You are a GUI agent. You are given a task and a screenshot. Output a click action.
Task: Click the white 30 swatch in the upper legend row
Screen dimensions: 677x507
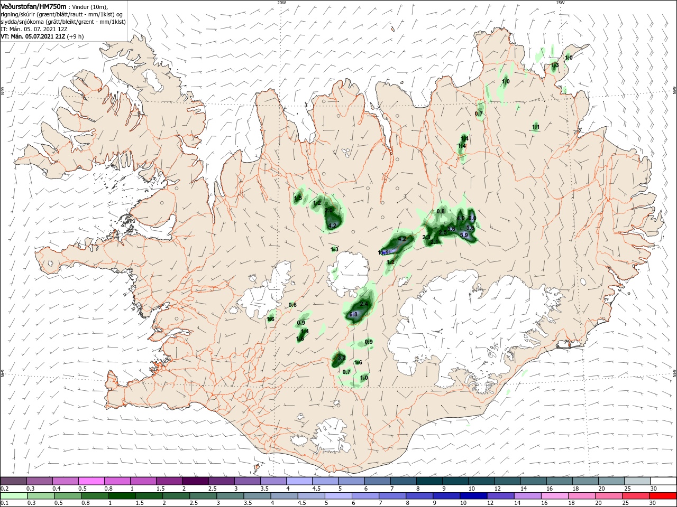(x=664, y=481)
